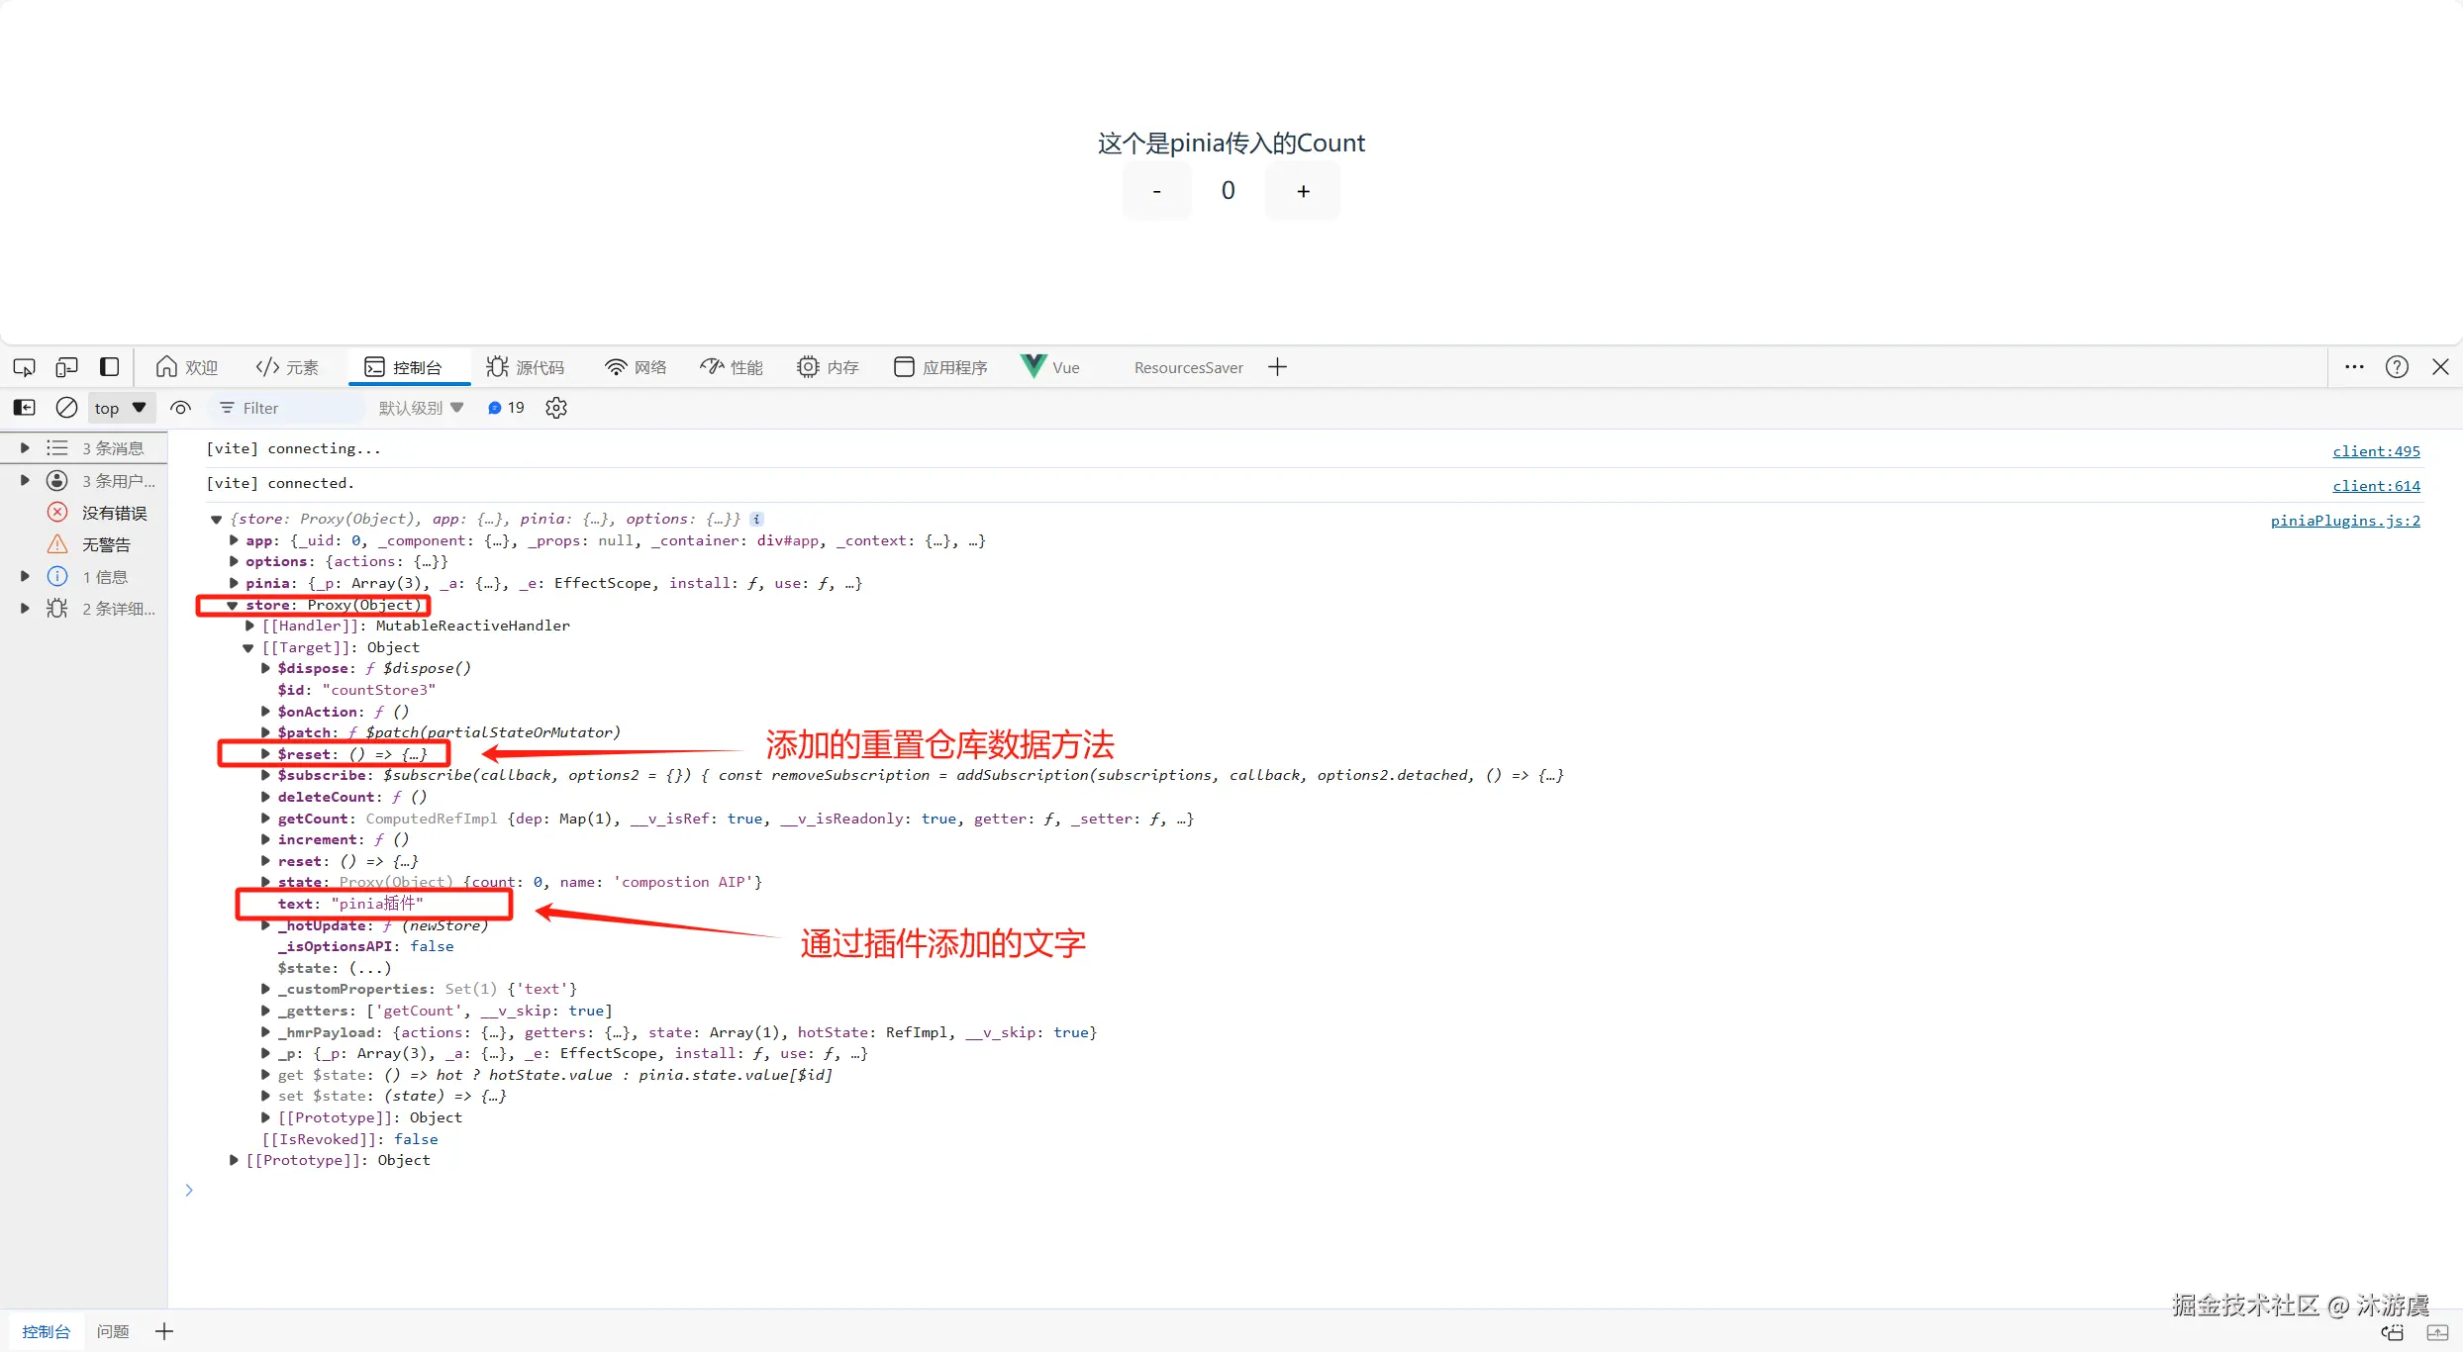Toggle device emulation icon

click(x=66, y=367)
